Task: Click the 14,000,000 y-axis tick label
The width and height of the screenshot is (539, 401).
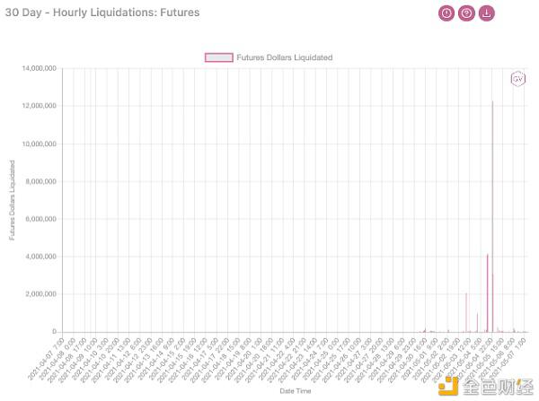Action: pyautogui.click(x=39, y=68)
